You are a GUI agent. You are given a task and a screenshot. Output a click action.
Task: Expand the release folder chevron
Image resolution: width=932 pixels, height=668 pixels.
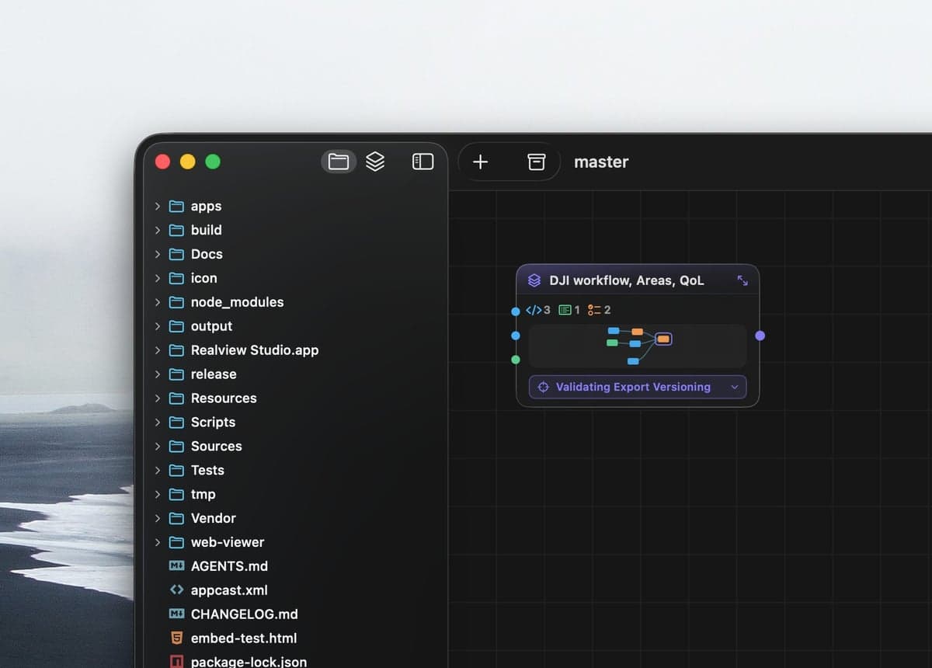(158, 374)
